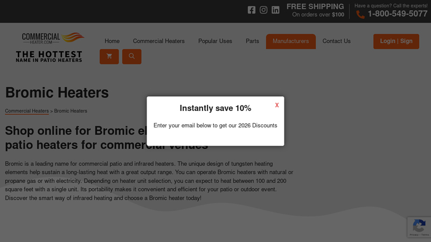Select the Parts menu item
The height and width of the screenshot is (242, 431).
tap(252, 41)
